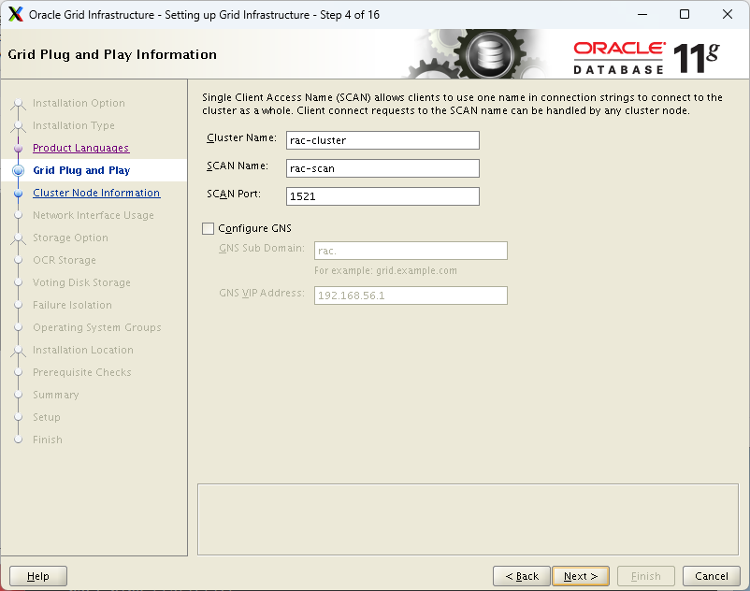Minimize the installer window
This screenshot has width=750, height=591.
(x=642, y=14)
